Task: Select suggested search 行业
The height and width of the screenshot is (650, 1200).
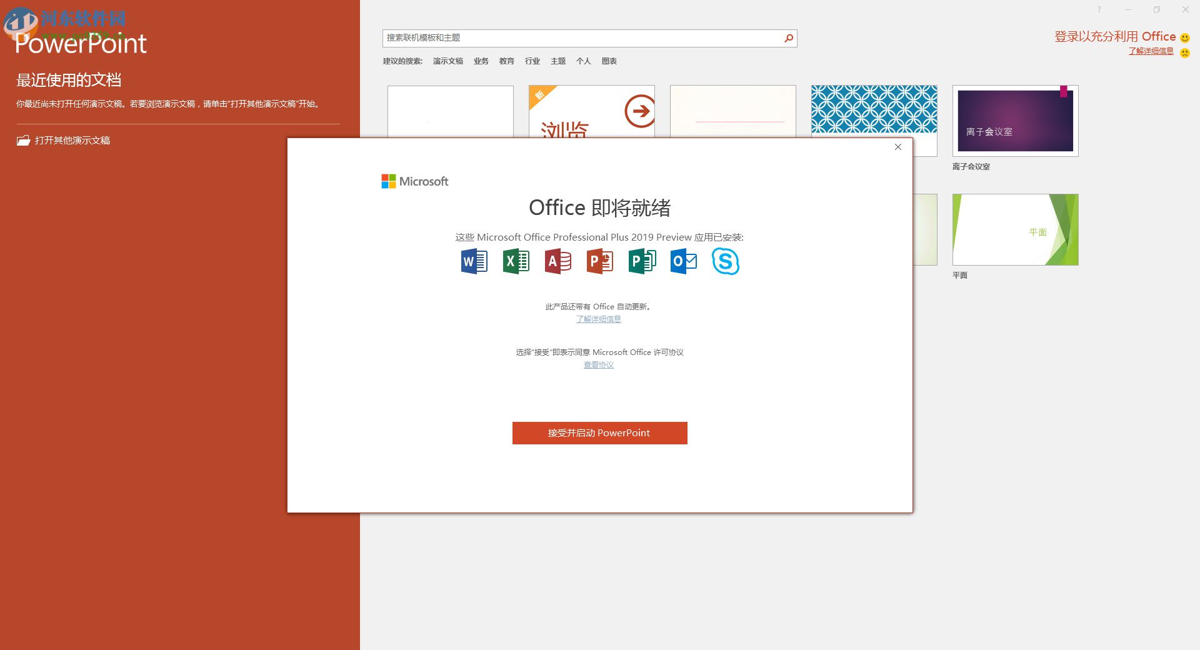Action: 532,61
